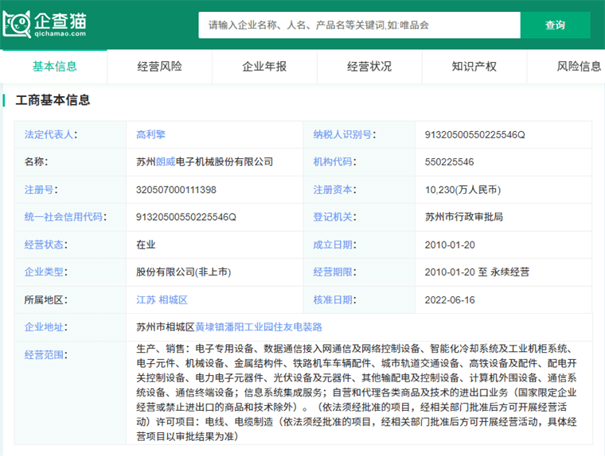605x456 pixels.
Task: Switch to the 经营风险 tab
Action: 159,66
